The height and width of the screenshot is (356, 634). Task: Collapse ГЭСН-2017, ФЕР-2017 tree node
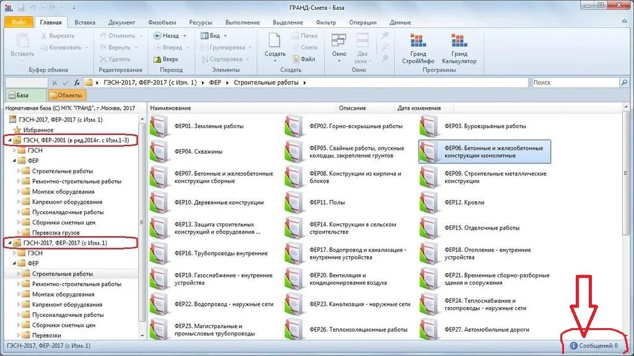(x=10, y=243)
